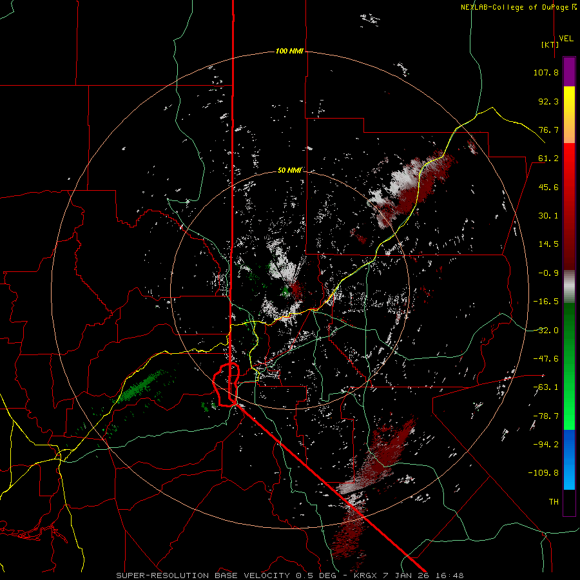Screen dimensions: 580x580
Task: Click the [KT] units label
Action: pyautogui.click(x=550, y=44)
